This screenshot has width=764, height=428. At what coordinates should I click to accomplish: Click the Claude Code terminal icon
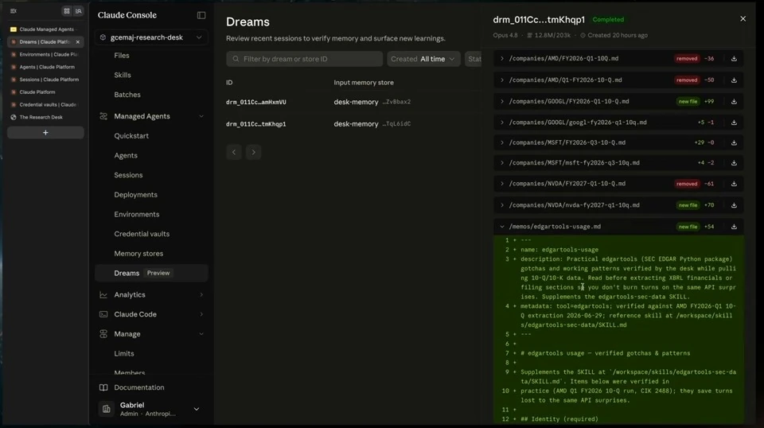click(103, 314)
